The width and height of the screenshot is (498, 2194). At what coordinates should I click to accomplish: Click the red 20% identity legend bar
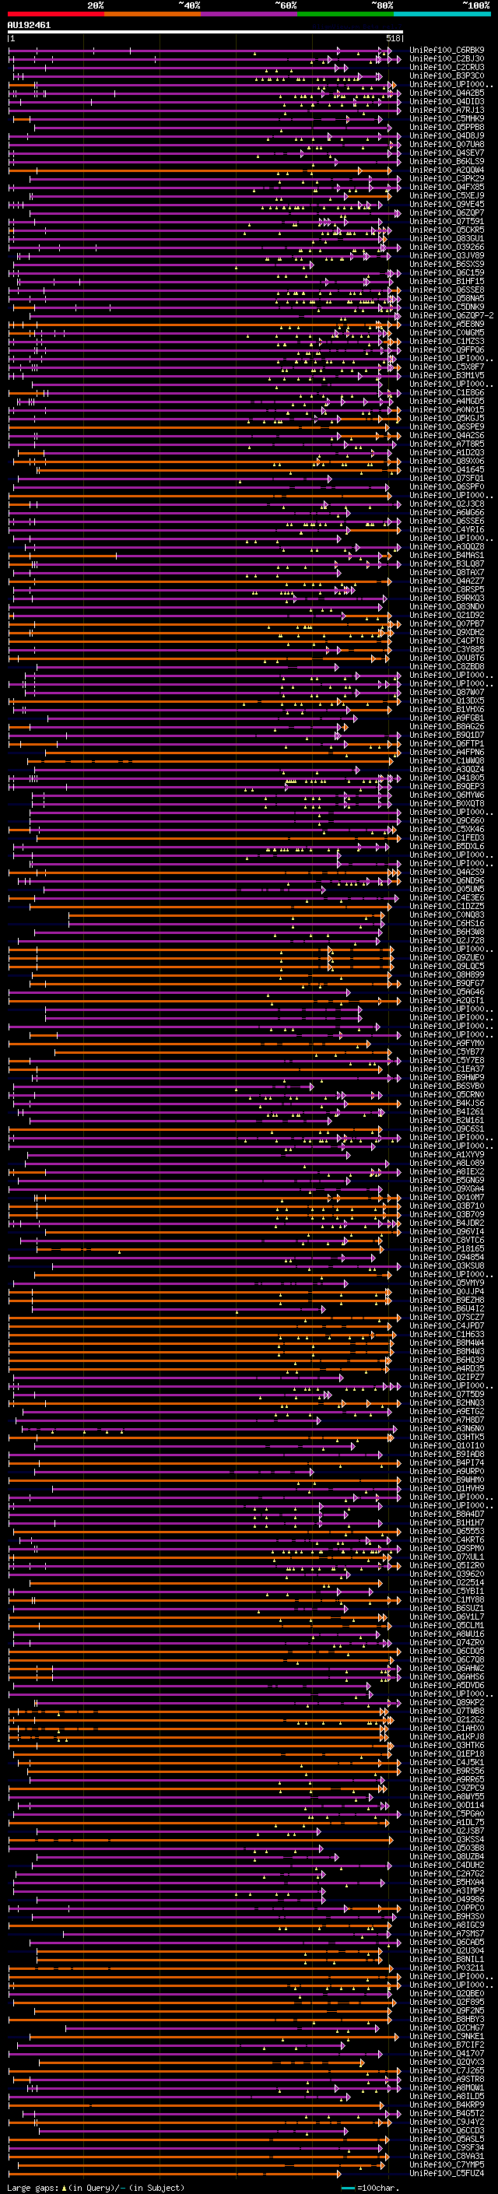pyautogui.click(x=56, y=14)
